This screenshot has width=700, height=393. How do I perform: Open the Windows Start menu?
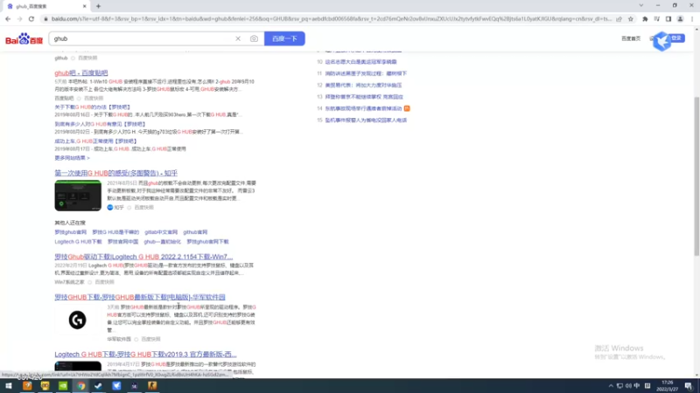click(9, 386)
